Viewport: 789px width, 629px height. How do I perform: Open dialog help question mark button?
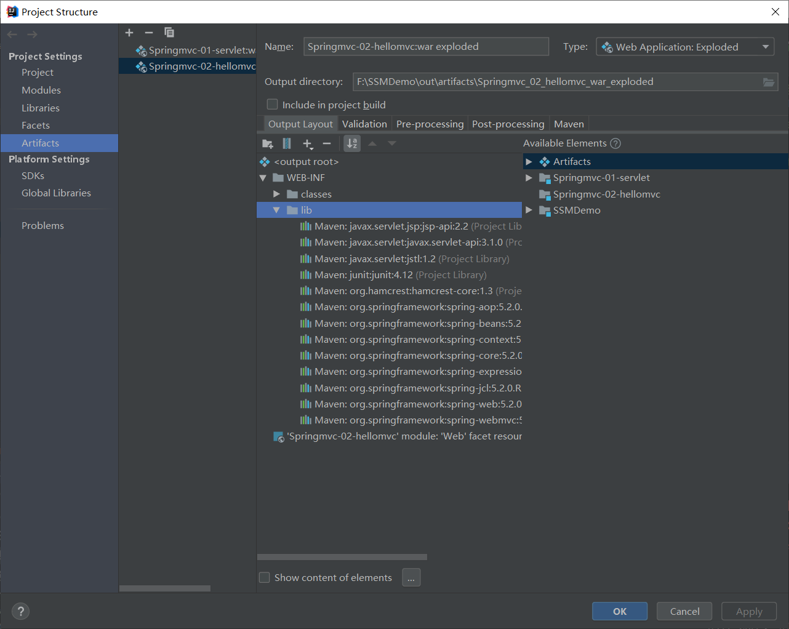(21, 611)
